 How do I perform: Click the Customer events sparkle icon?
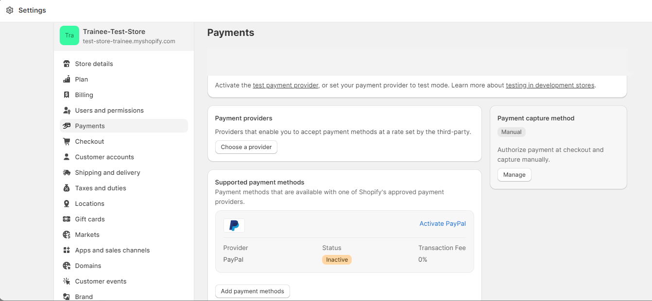[66, 281]
